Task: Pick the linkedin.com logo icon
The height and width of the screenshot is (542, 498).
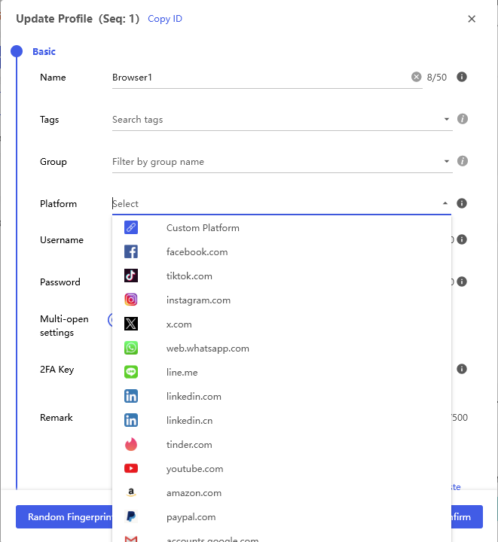Action: [131, 396]
